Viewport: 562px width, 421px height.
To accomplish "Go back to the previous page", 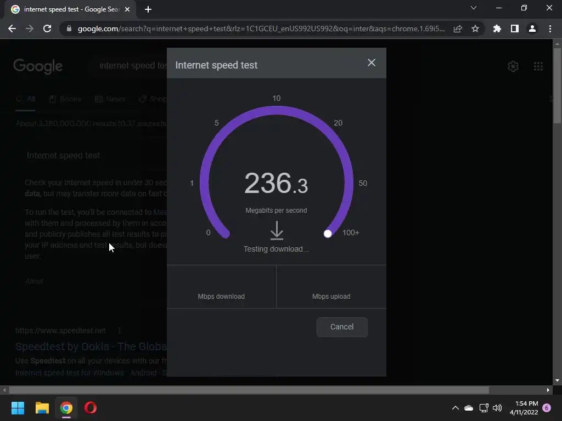I will (x=12, y=29).
